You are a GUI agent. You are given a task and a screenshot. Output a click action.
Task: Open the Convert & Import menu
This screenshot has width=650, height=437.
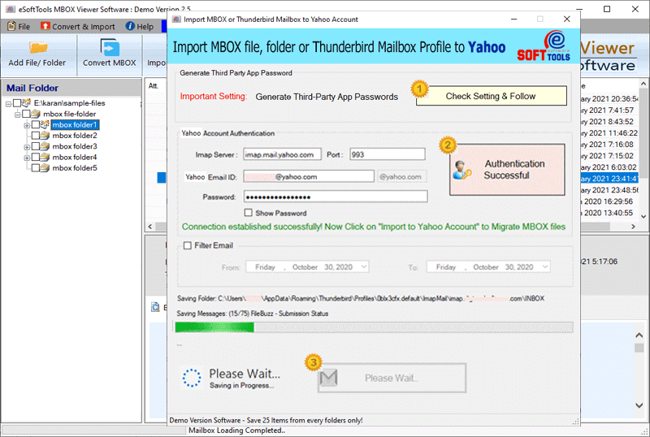[x=78, y=27]
